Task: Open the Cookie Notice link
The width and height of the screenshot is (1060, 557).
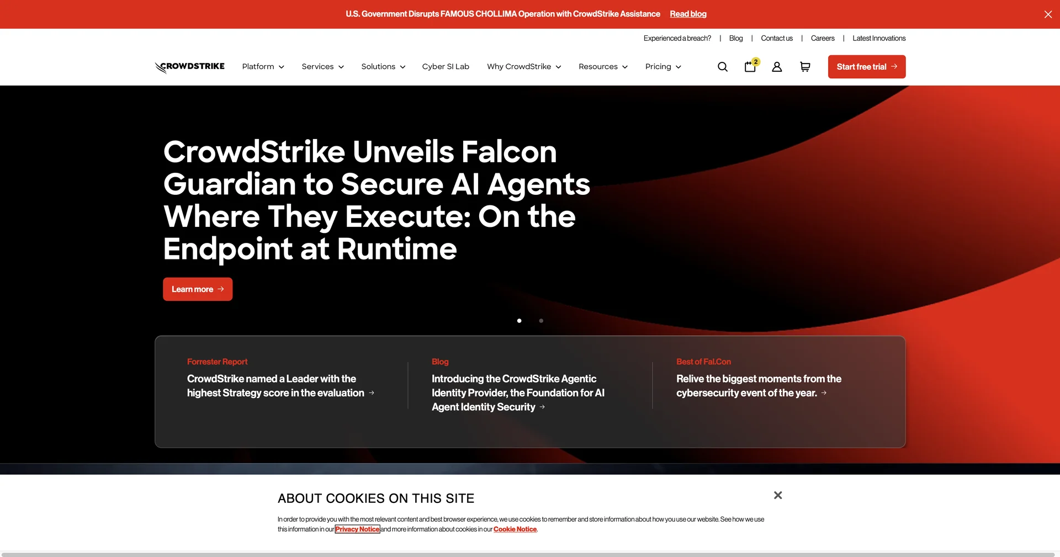Action: pos(515,529)
